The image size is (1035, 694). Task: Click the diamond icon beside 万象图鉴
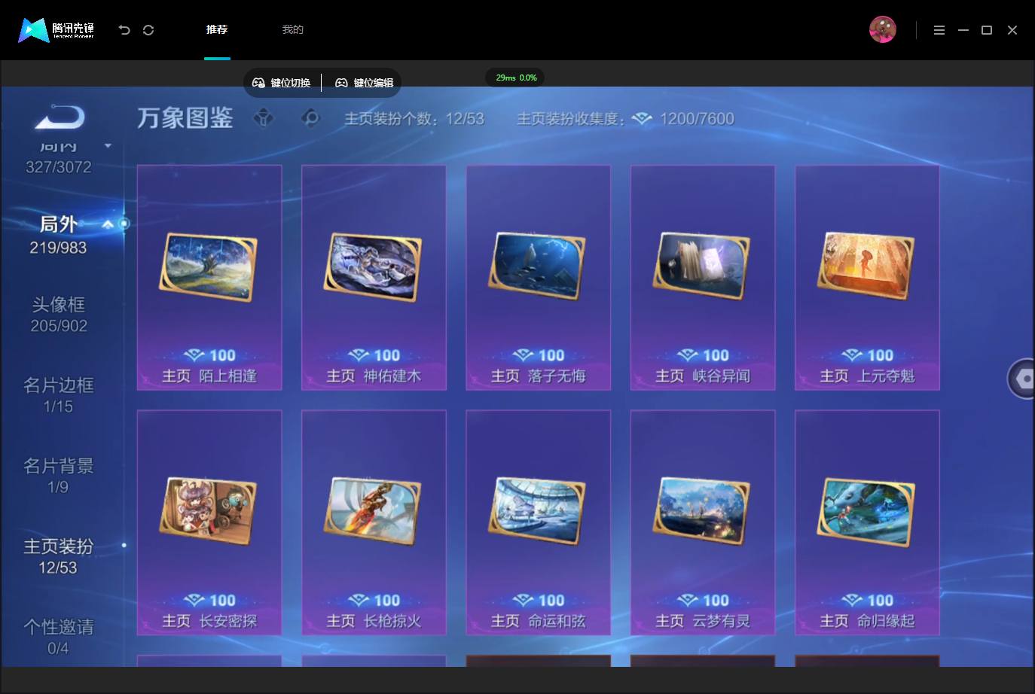(x=264, y=118)
